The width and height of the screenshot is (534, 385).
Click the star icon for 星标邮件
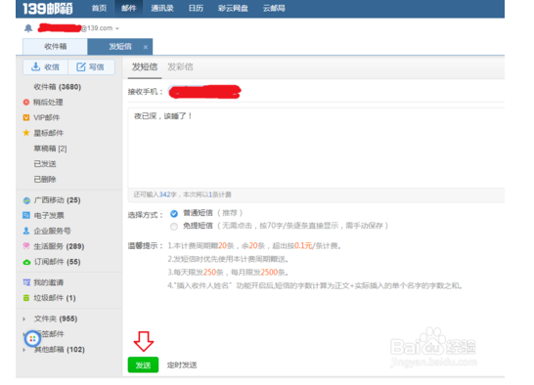pos(26,133)
